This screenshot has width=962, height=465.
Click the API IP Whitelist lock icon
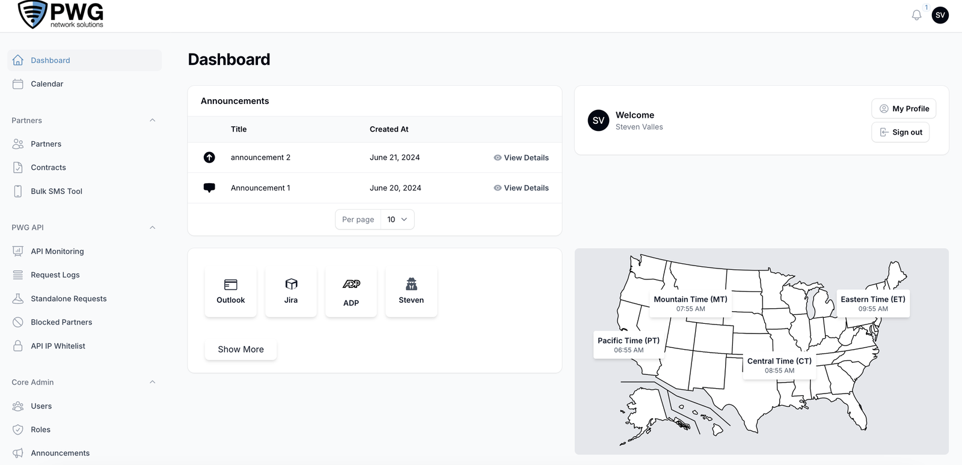[18, 346]
